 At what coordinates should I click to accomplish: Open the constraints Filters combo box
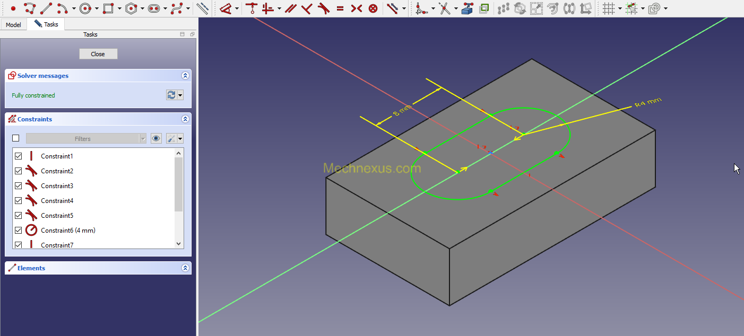point(86,138)
